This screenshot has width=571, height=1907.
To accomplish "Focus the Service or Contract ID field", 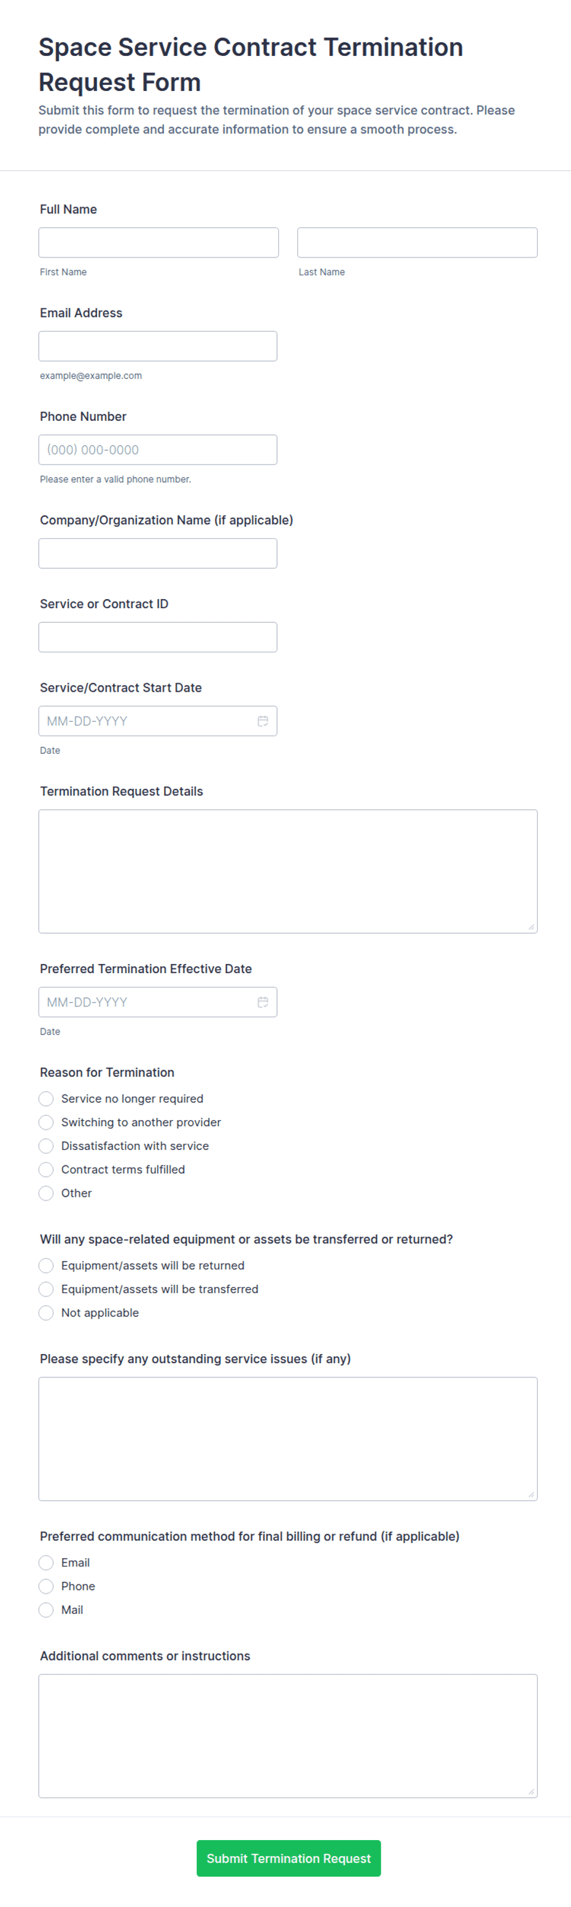I will (x=158, y=637).
